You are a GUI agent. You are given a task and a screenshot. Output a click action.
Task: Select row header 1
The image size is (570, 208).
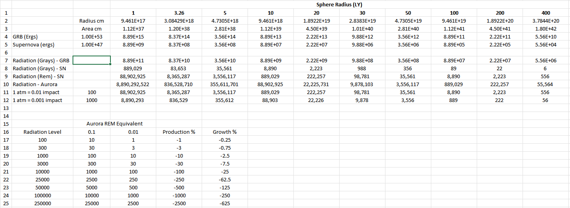6,13
